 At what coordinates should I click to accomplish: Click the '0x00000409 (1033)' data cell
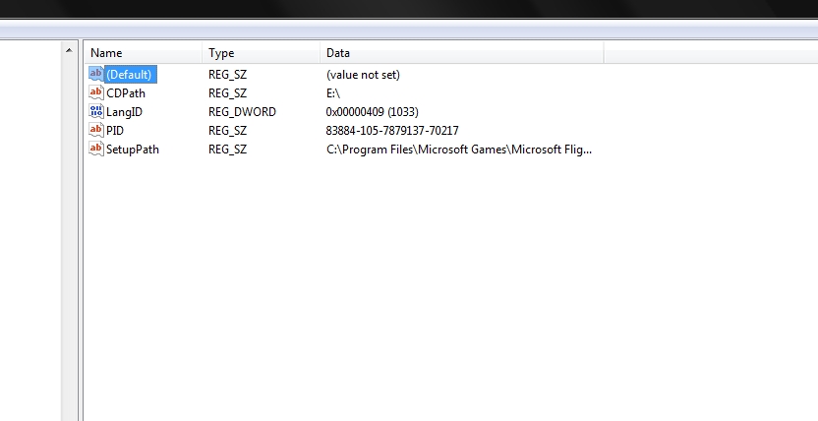point(372,112)
